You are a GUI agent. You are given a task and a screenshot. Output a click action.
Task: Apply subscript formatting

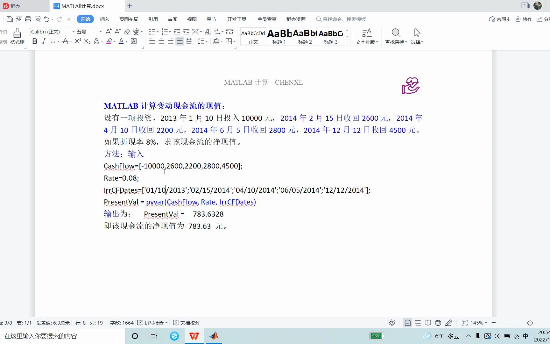87,41
